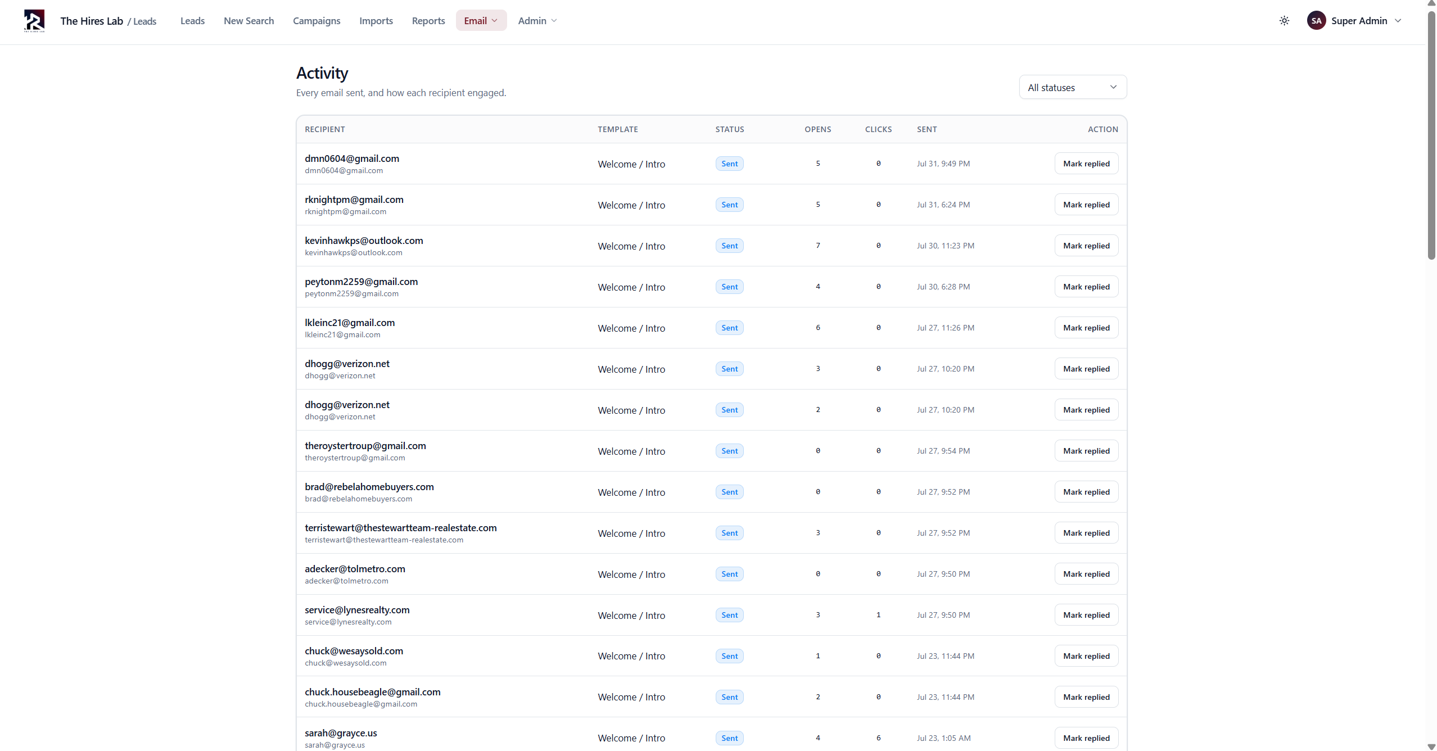This screenshot has width=1437, height=751.
Task: Click the clicks count 6 for sarah@grayce.us
Action: [x=878, y=738]
